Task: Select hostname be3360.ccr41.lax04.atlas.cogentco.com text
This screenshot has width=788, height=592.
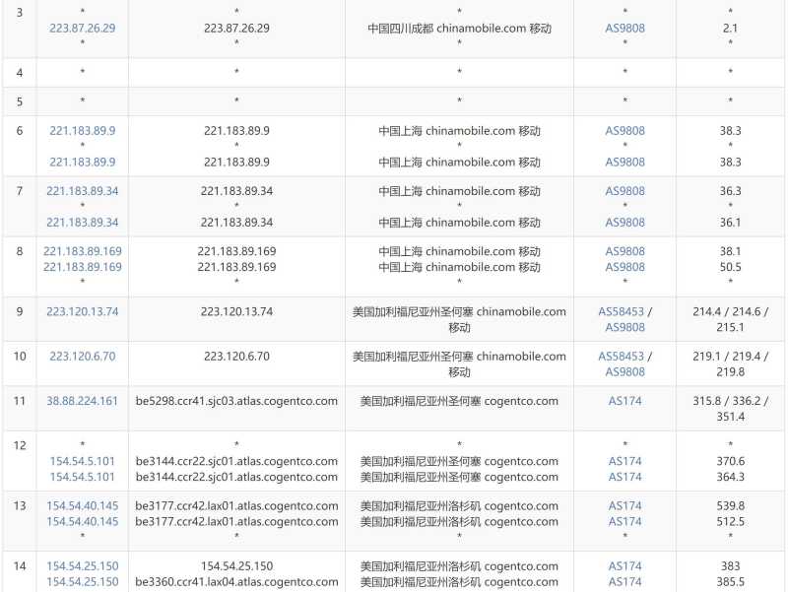Action: (x=236, y=582)
